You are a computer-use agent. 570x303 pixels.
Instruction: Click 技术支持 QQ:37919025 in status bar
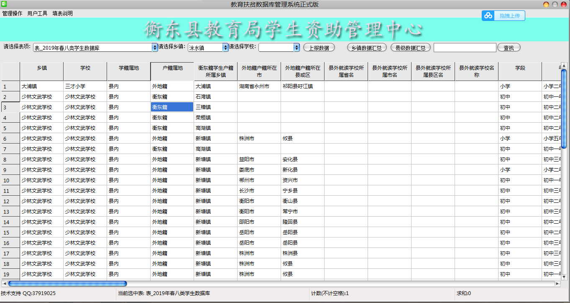(x=28, y=294)
